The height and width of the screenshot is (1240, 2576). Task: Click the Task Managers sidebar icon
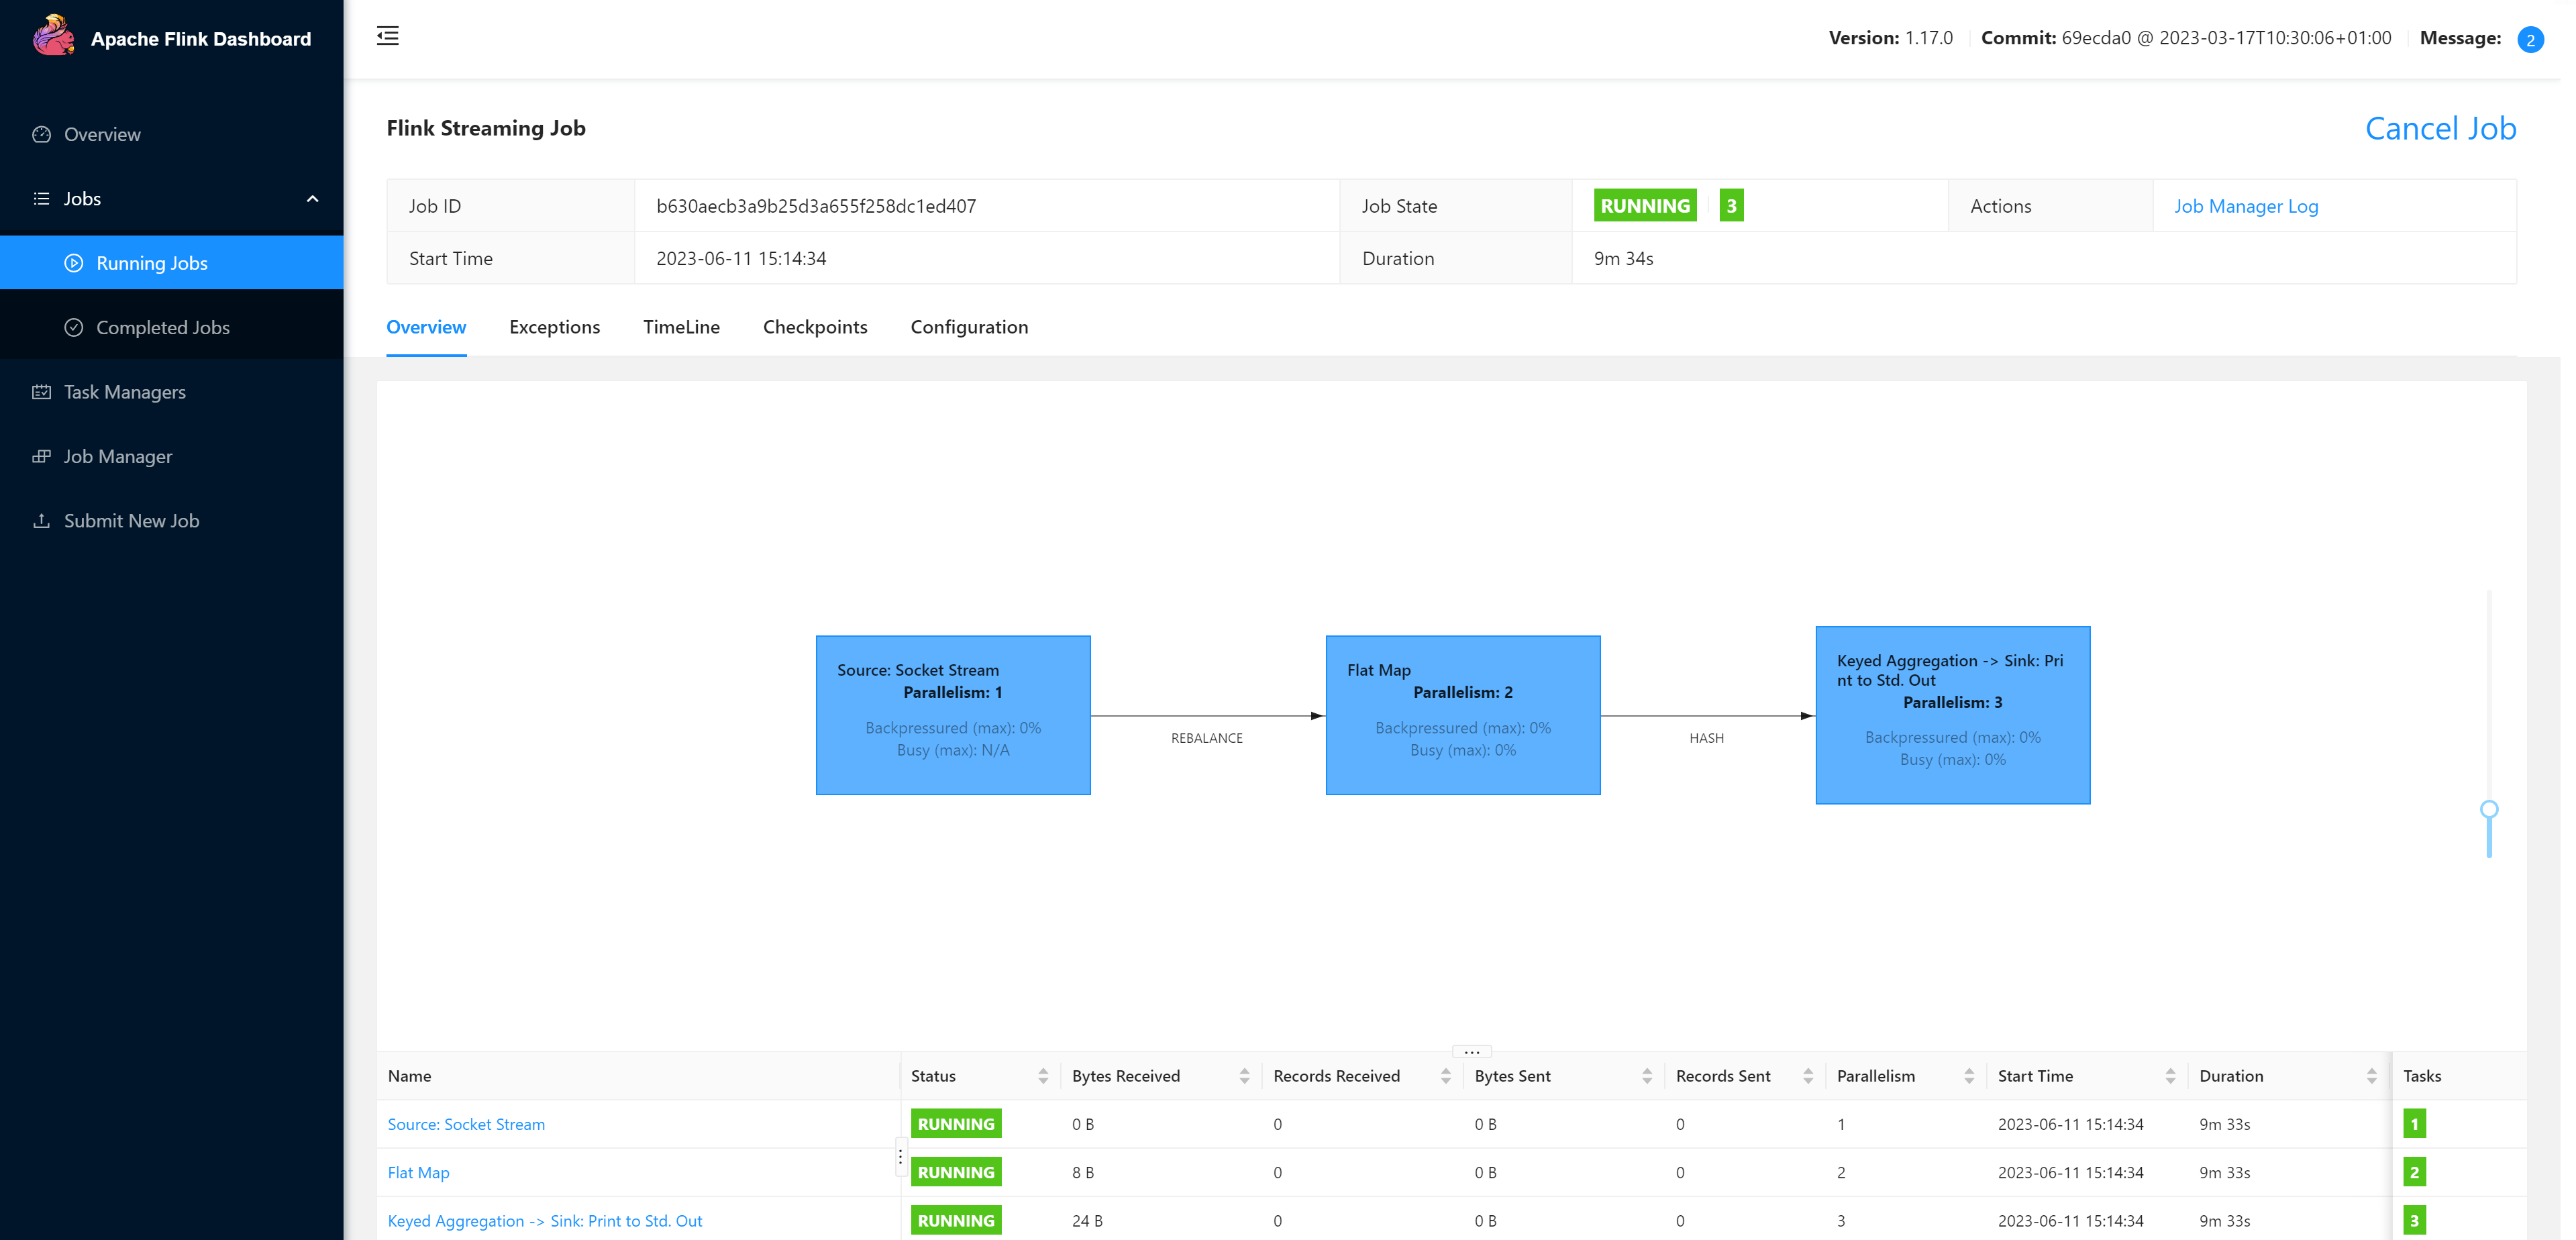coord(44,391)
